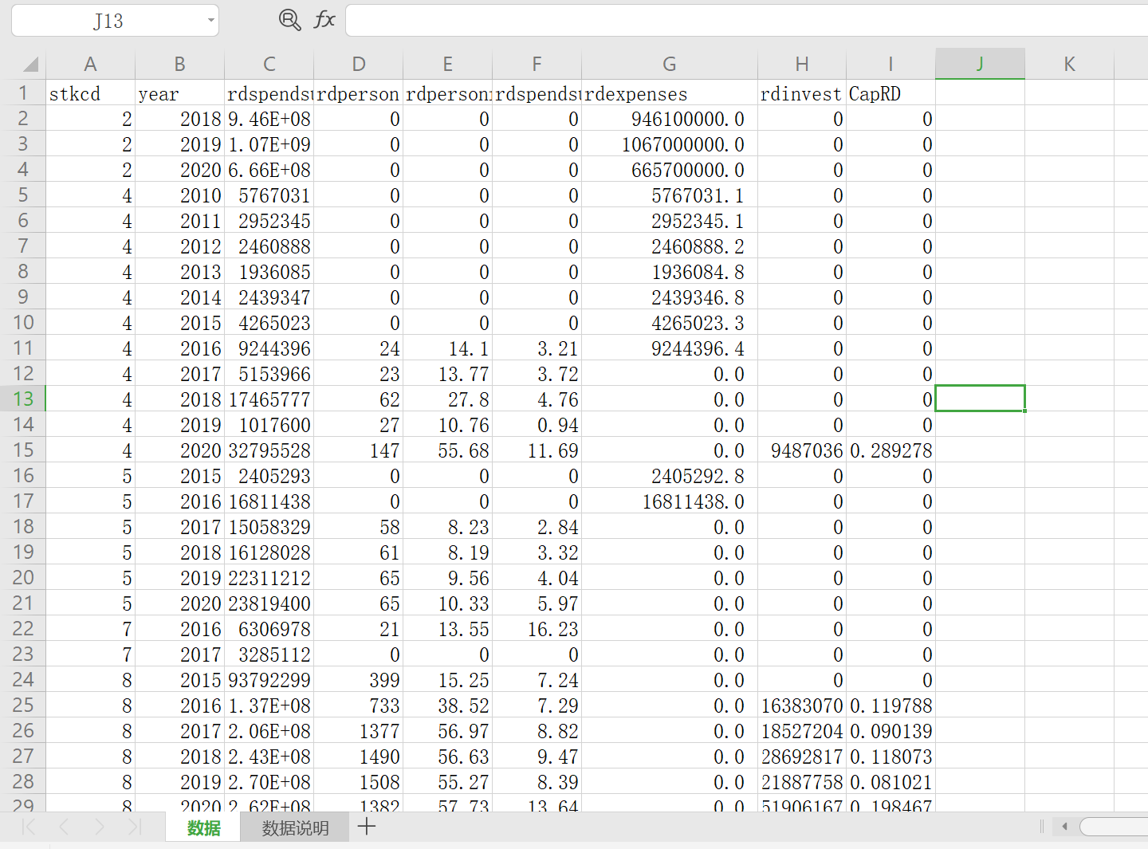The height and width of the screenshot is (849, 1148).
Task: Jump to the last sheet with navigation arrow
Action: click(x=135, y=827)
